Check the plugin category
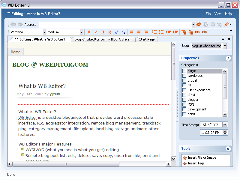 pos(184,71)
